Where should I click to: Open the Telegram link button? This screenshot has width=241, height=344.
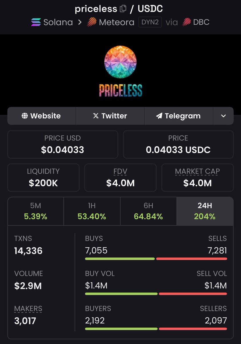point(179,116)
